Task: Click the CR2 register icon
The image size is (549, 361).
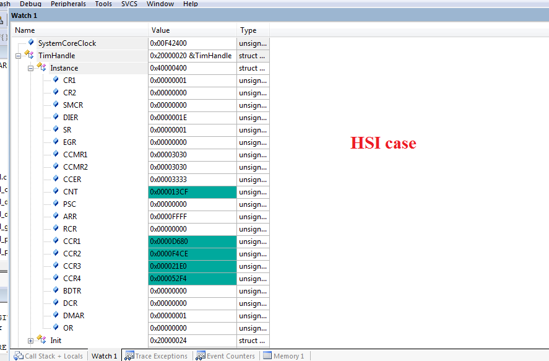Action: [56, 92]
